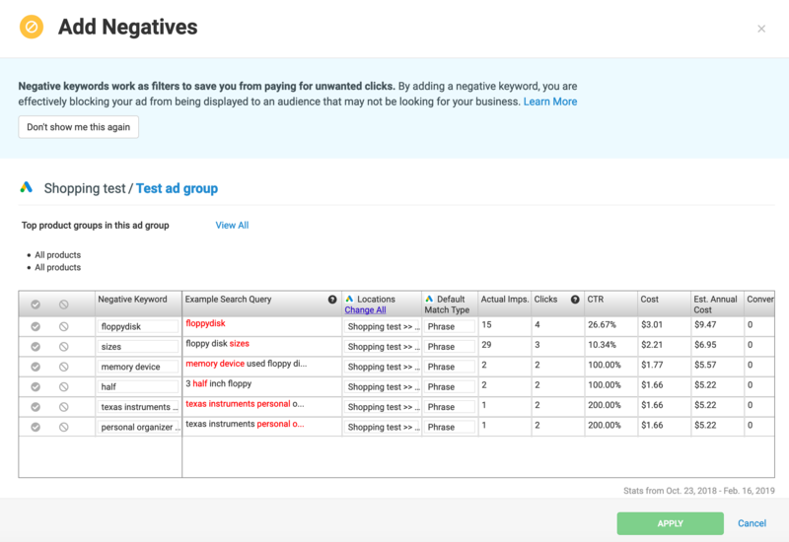The height and width of the screenshot is (542, 789).
Task: Open help icon next to Clicks column
Action: [575, 300]
